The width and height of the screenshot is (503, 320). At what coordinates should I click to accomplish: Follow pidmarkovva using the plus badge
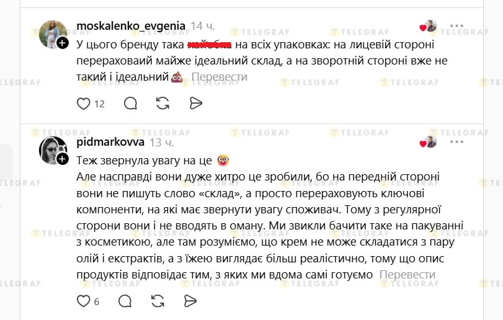tap(63, 159)
